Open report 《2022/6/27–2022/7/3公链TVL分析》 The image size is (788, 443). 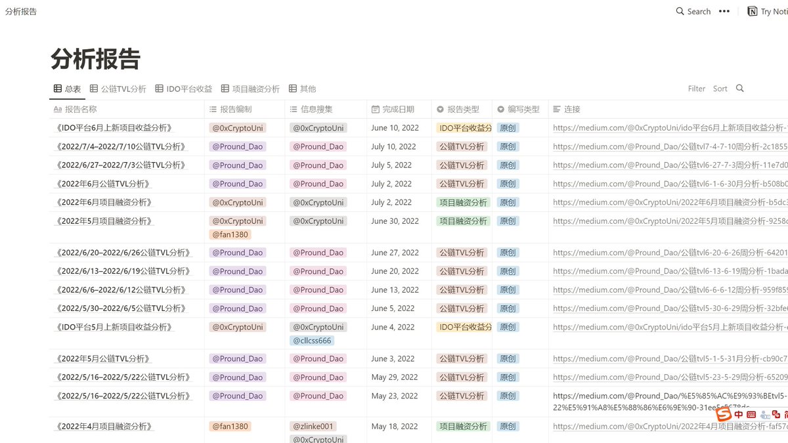pos(121,165)
